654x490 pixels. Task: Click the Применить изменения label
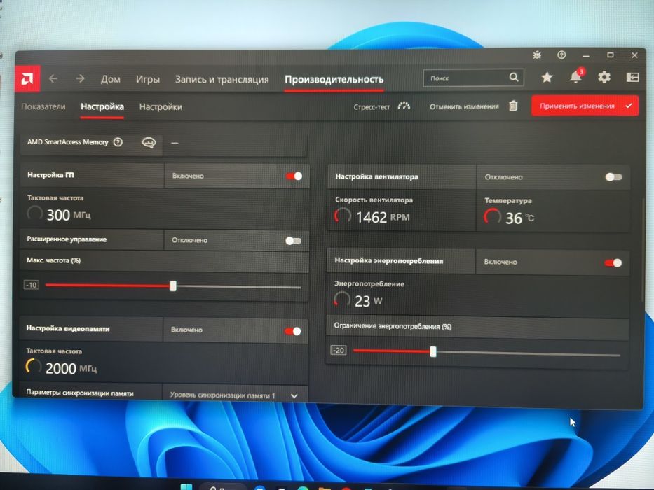pyautogui.click(x=577, y=106)
